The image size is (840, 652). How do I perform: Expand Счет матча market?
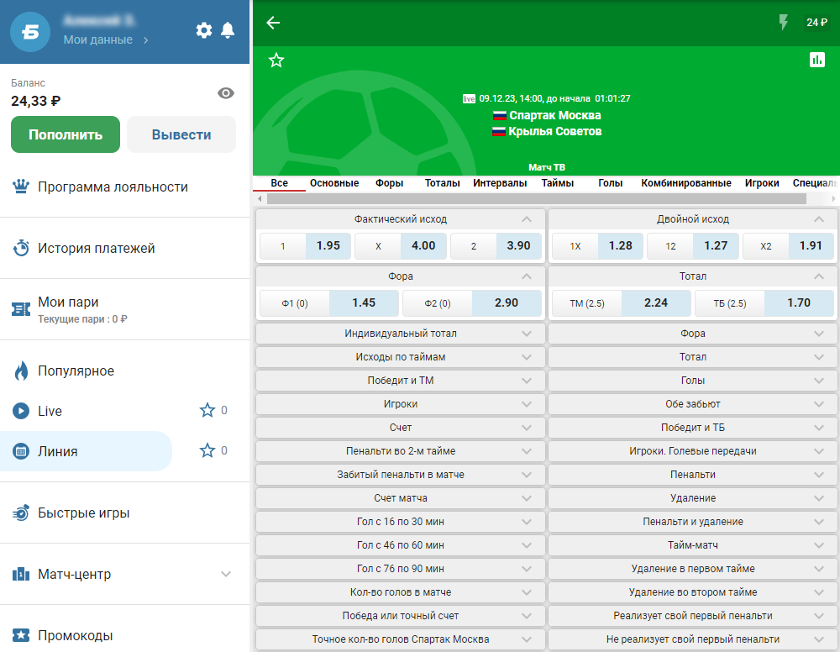tap(401, 498)
